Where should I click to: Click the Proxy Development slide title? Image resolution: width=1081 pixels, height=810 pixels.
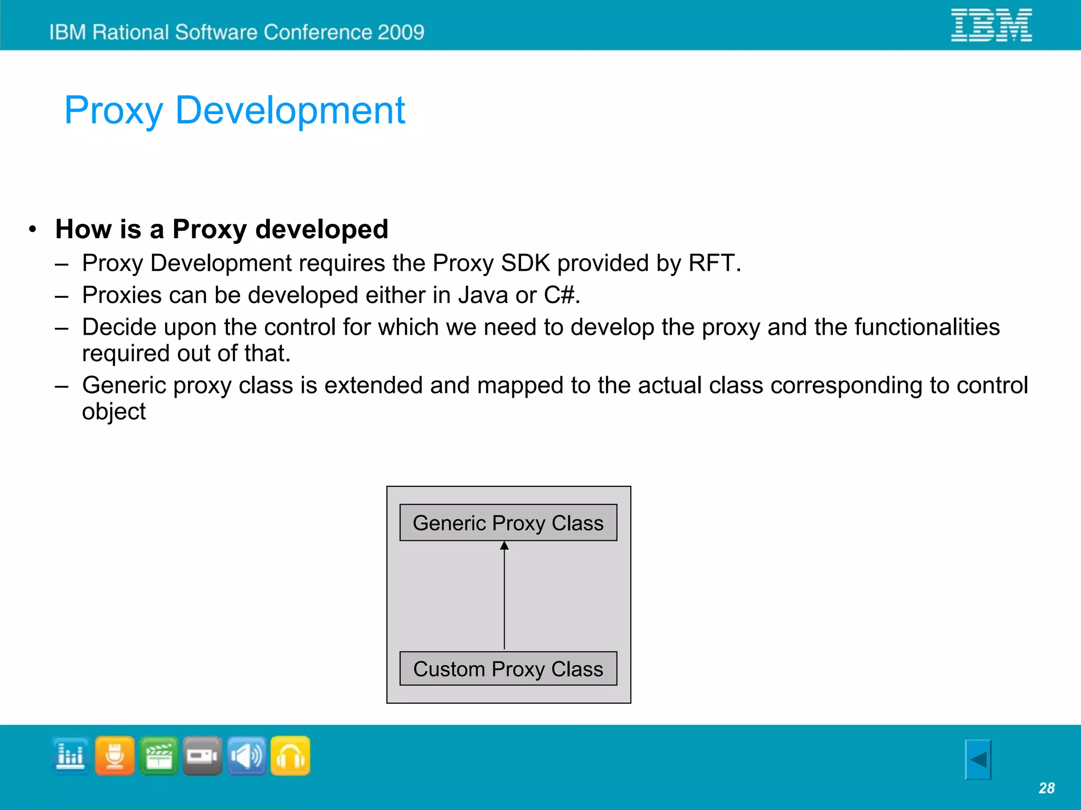pos(235,111)
